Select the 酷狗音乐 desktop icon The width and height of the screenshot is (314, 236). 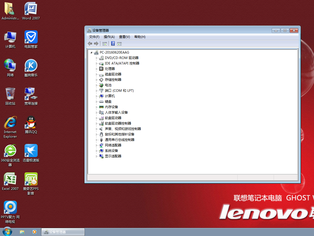coord(31,66)
